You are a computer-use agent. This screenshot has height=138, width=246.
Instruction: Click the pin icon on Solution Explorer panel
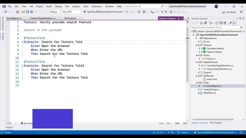click(x=240, y=18)
